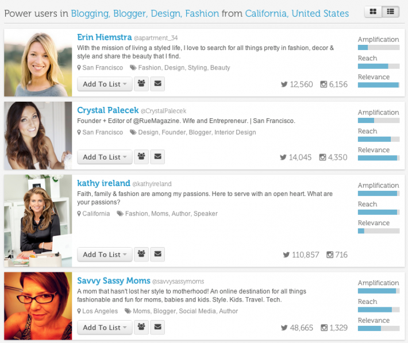Open the Blogging, Blogger, Design, Fashion topic filter
Image resolution: width=408 pixels, height=343 pixels.
(x=145, y=13)
